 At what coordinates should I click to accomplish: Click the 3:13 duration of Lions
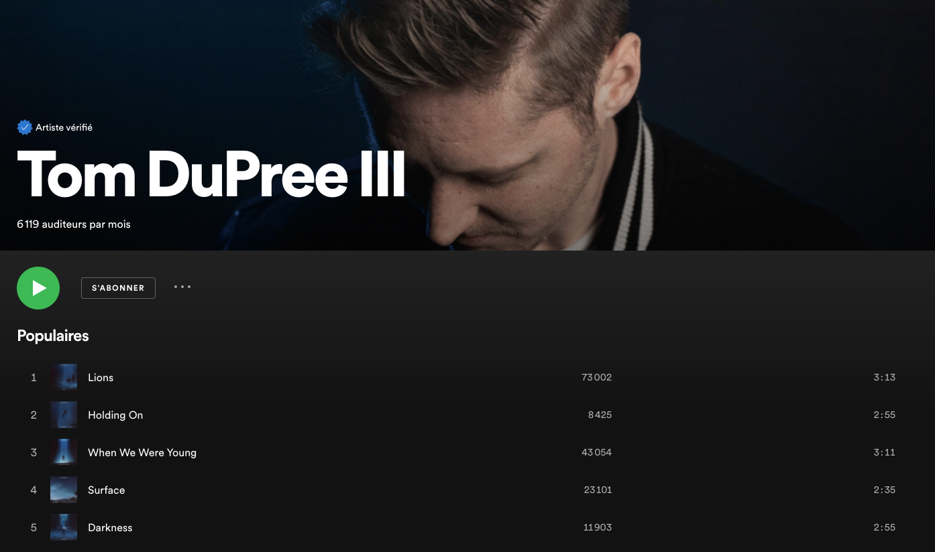coord(884,377)
